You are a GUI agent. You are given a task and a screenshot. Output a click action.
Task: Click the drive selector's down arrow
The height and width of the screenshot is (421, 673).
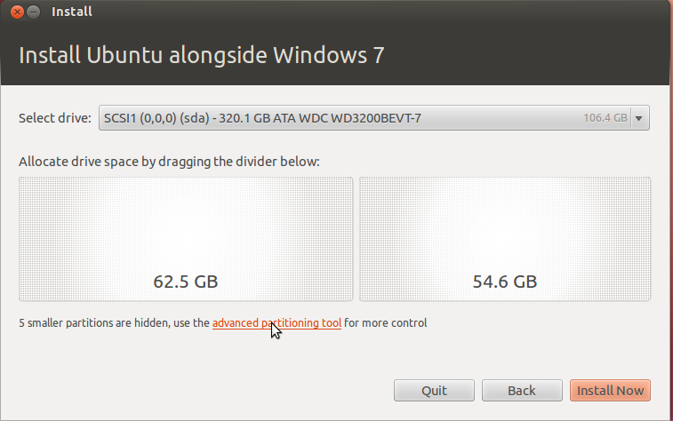(x=640, y=117)
